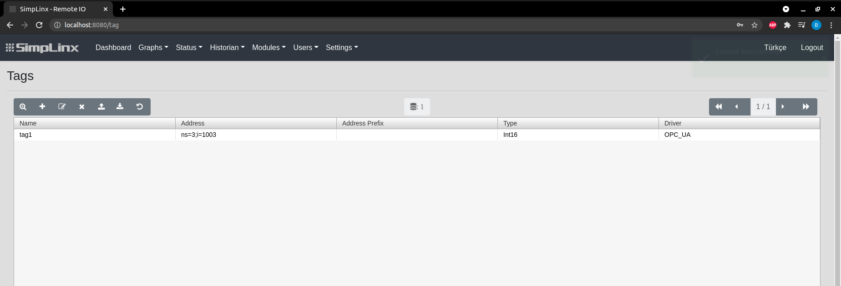Expand the Graphs dropdown menu
841x286 pixels.
pos(153,47)
